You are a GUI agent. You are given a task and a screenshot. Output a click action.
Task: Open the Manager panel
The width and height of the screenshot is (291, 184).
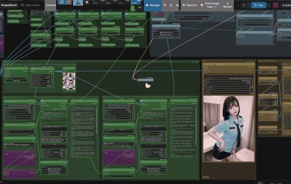click(152, 5)
